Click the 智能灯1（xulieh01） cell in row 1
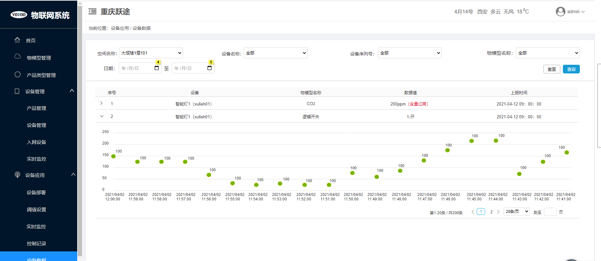Screen dimensions: 601x261 coord(194,104)
